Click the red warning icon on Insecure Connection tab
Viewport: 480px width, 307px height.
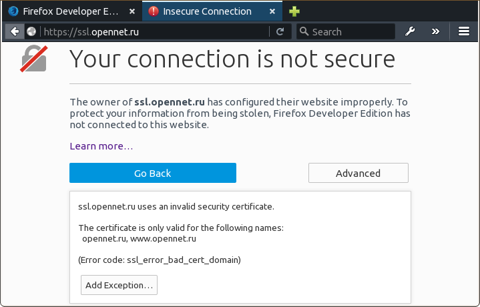click(x=154, y=11)
